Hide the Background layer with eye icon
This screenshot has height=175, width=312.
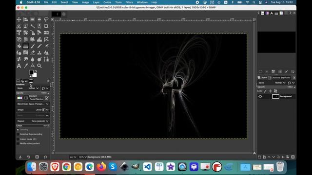(x=260, y=96)
